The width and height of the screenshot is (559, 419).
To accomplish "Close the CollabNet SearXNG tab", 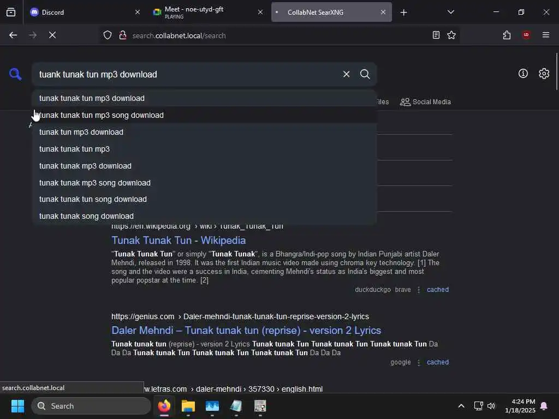I will (x=383, y=12).
